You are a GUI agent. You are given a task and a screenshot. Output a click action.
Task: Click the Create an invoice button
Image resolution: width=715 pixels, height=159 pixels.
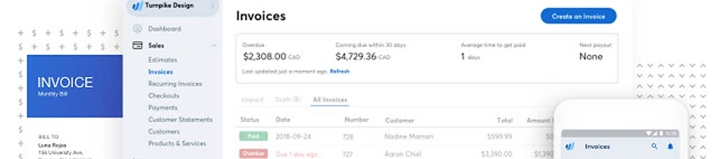coord(578,16)
